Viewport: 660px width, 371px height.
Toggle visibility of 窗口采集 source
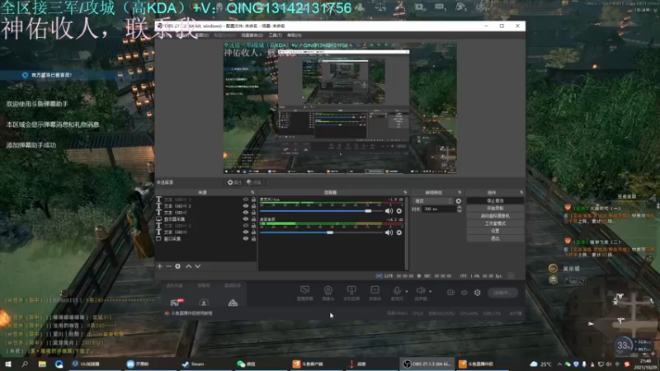246,238
